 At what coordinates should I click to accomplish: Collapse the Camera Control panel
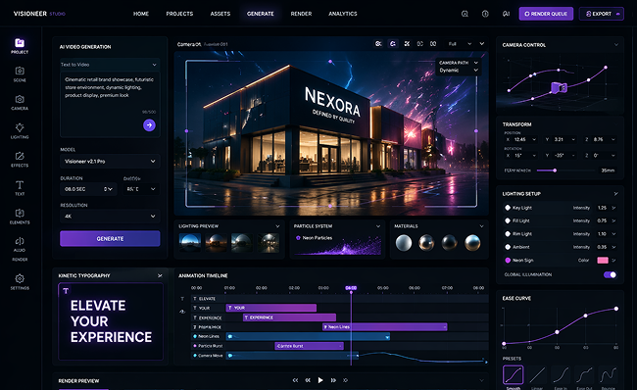tap(616, 45)
